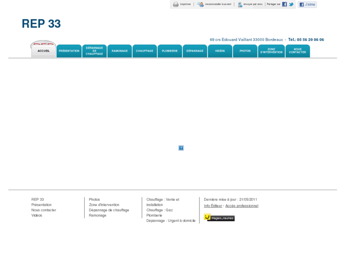Viewport: 346px width, 259px height.
Task: Click the recommend-to-a-friend people icon
Action: click(x=200, y=4)
